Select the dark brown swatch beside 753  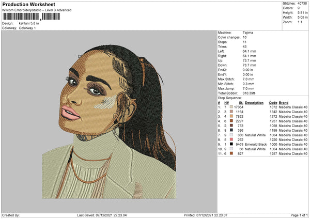coord(231,126)
